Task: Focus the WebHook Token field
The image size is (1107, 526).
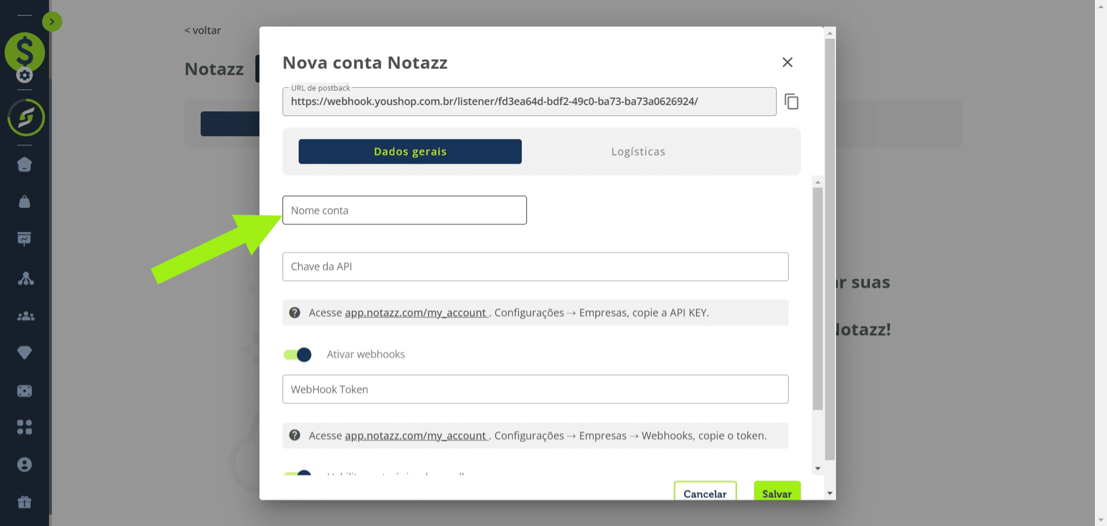Action: click(535, 389)
